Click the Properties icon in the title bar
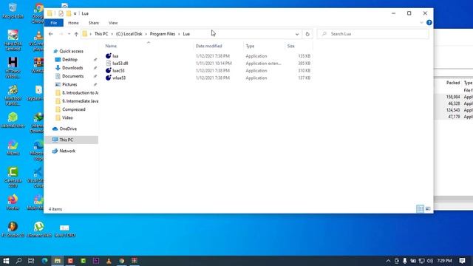The height and width of the screenshot is (266, 473). click(61, 13)
